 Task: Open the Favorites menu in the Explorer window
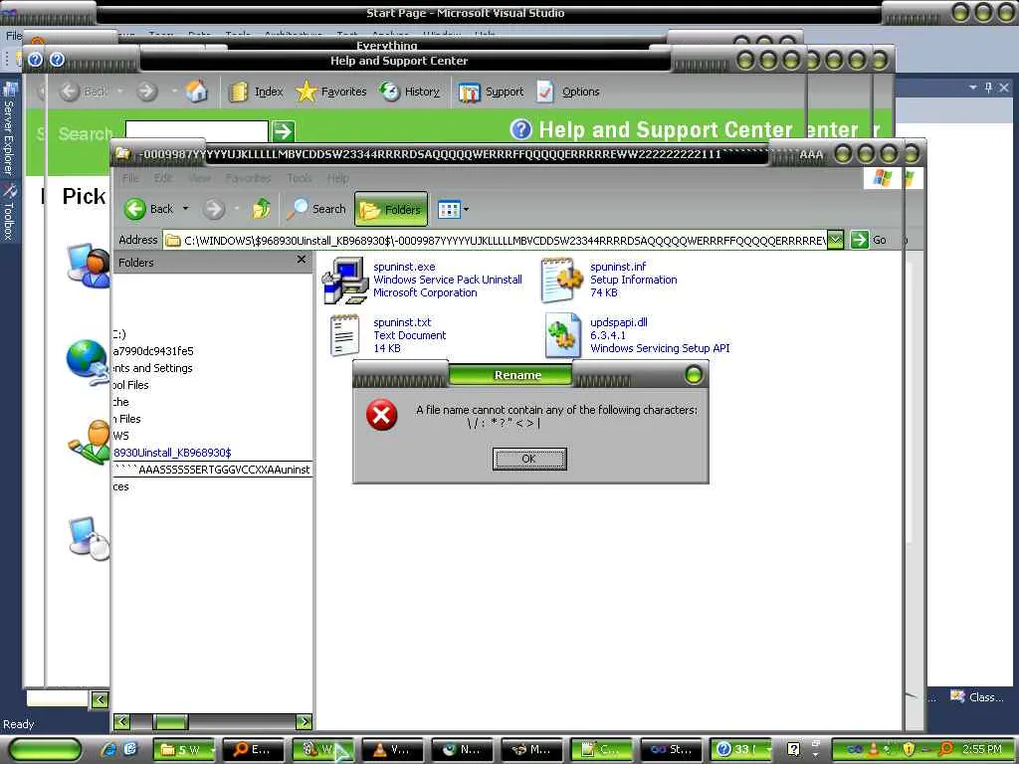pyautogui.click(x=248, y=177)
